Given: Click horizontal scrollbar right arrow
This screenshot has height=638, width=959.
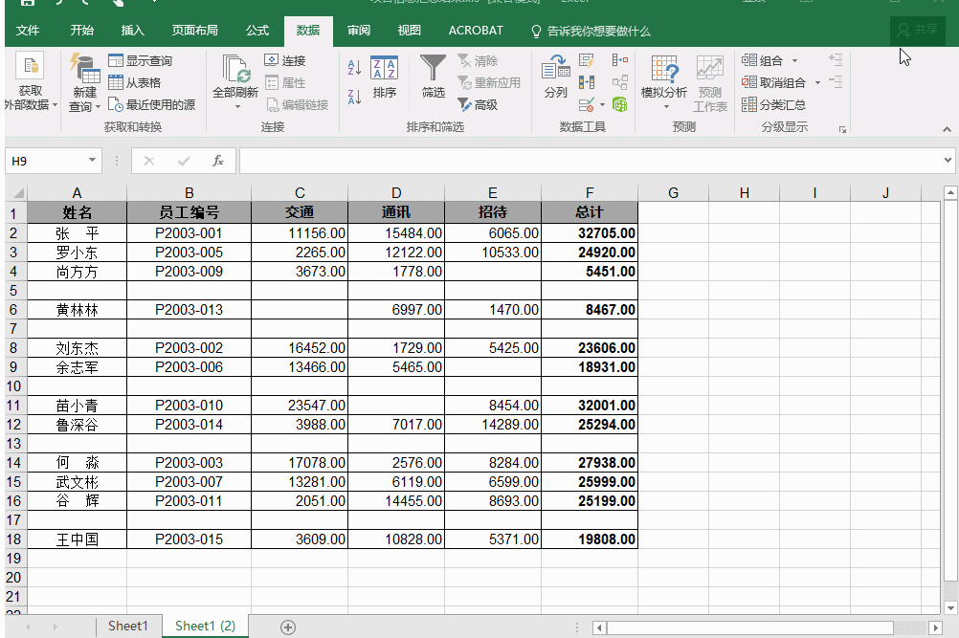Looking at the screenshot, I should click(x=934, y=627).
